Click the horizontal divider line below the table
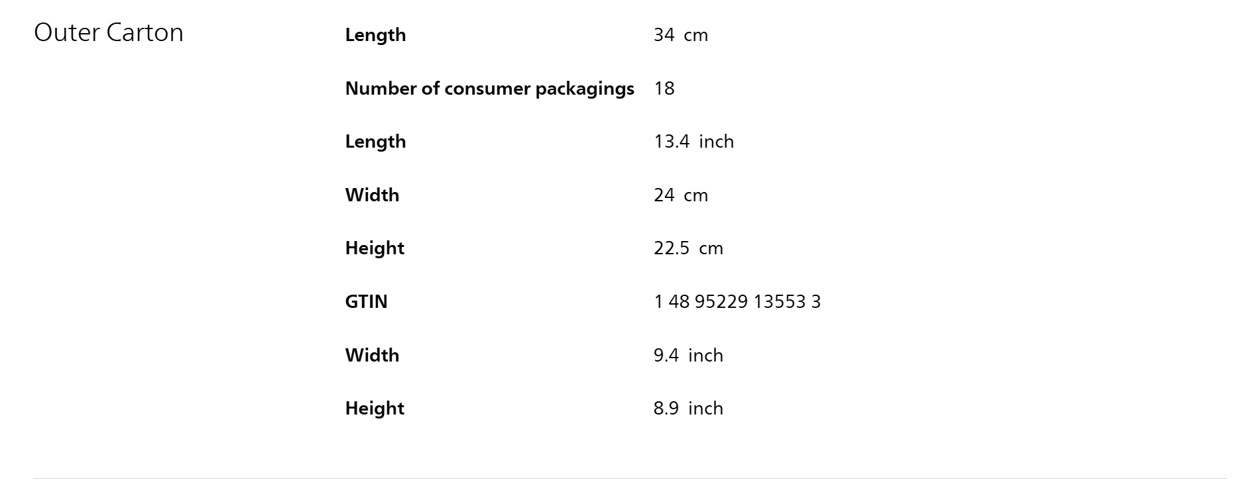 click(x=630, y=478)
